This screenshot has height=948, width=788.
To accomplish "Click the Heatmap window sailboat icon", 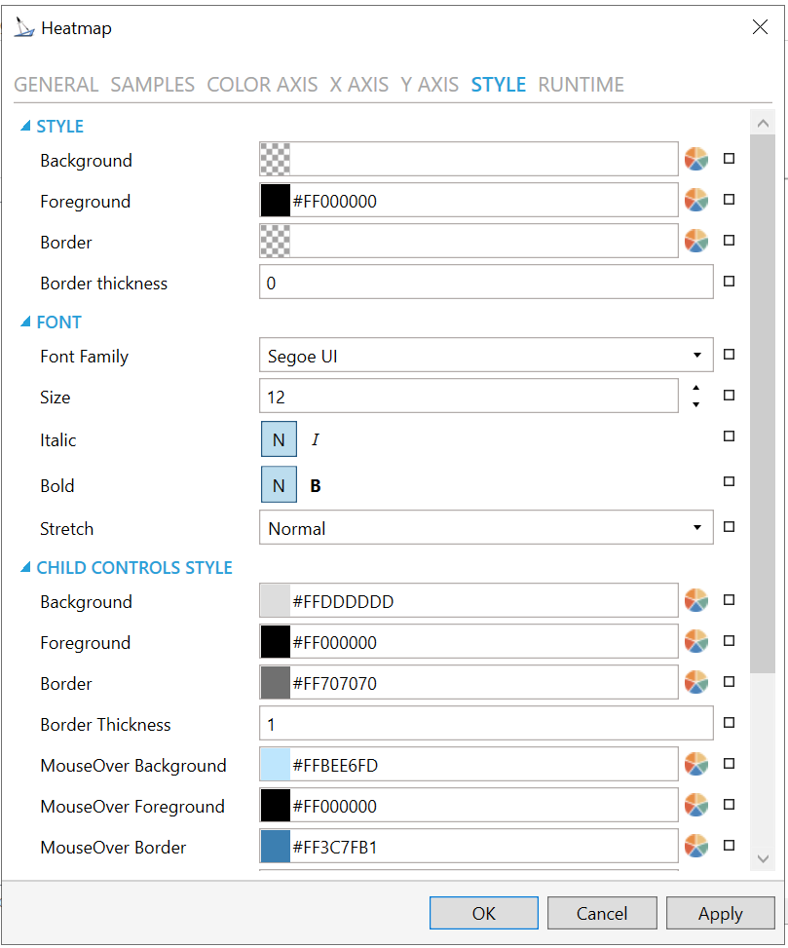I will click(24, 28).
